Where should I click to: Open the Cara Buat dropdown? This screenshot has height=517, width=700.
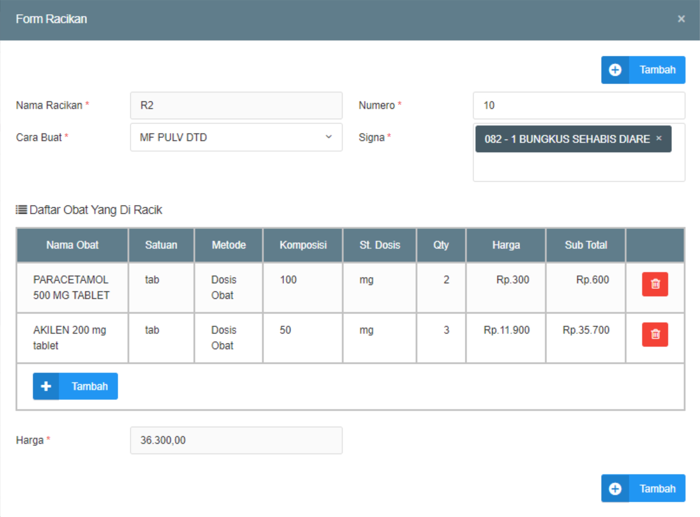(x=232, y=137)
